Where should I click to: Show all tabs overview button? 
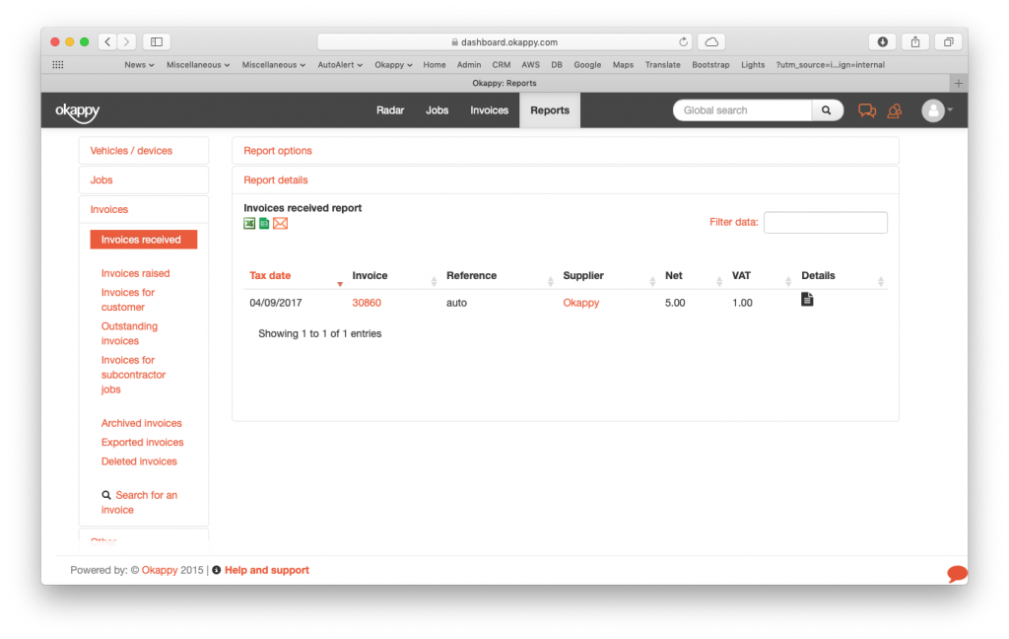click(949, 41)
